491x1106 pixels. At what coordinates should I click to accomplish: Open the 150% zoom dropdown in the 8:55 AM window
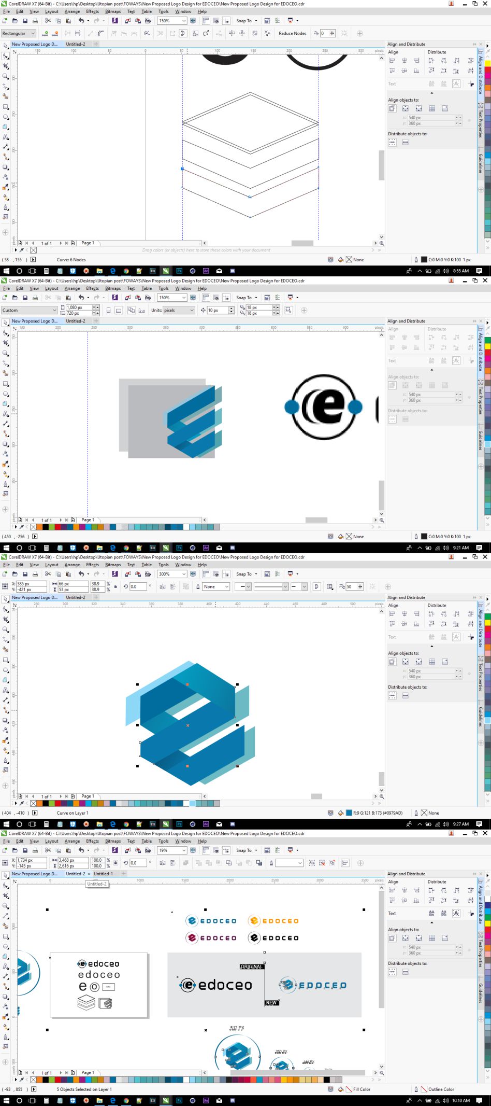click(184, 21)
